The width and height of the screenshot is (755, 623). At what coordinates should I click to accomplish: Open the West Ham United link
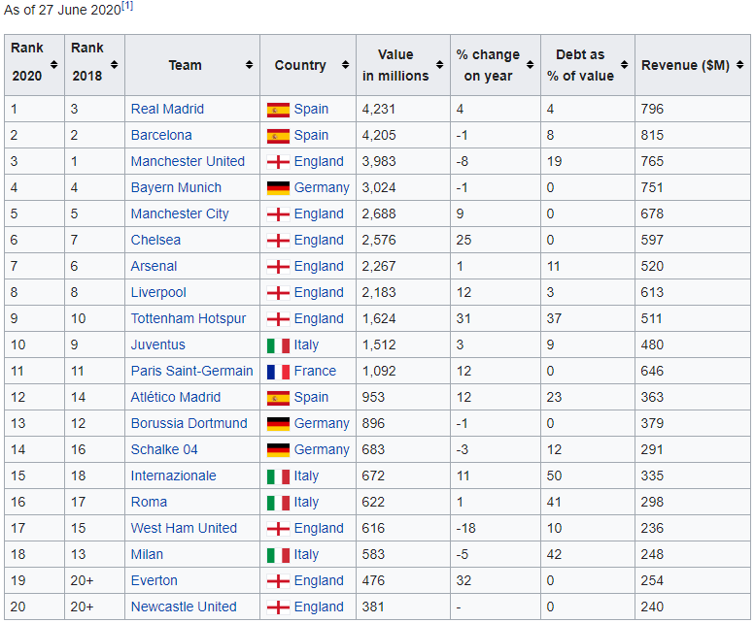pos(184,528)
